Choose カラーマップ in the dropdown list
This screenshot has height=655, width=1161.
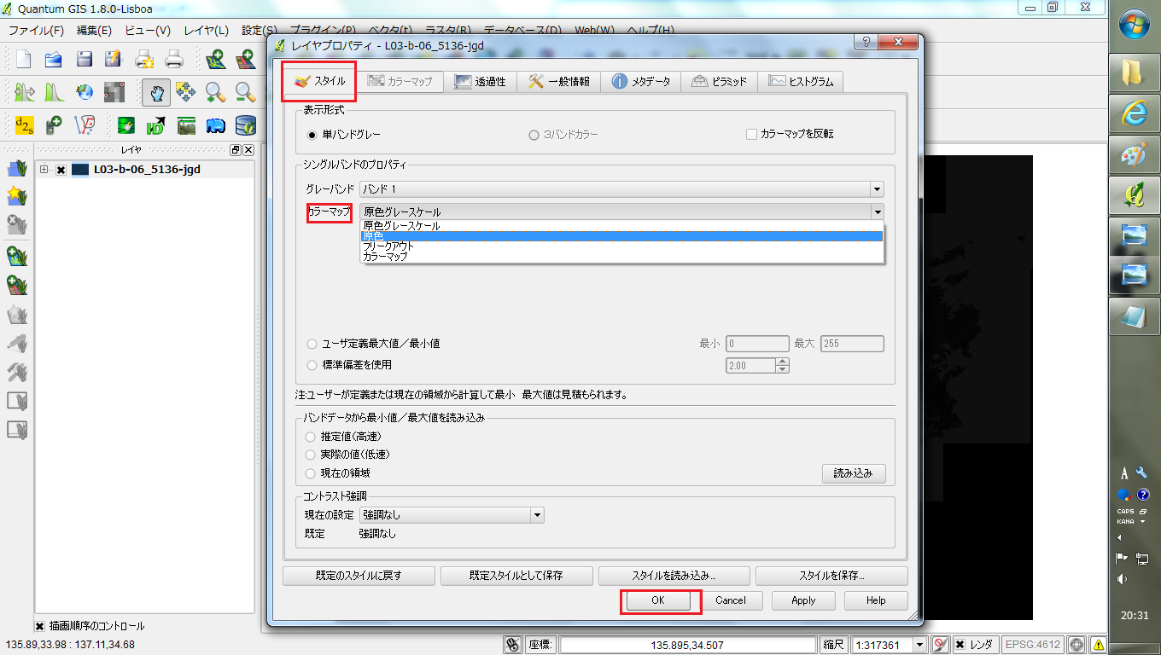pyautogui.click(x=622, y=257)
